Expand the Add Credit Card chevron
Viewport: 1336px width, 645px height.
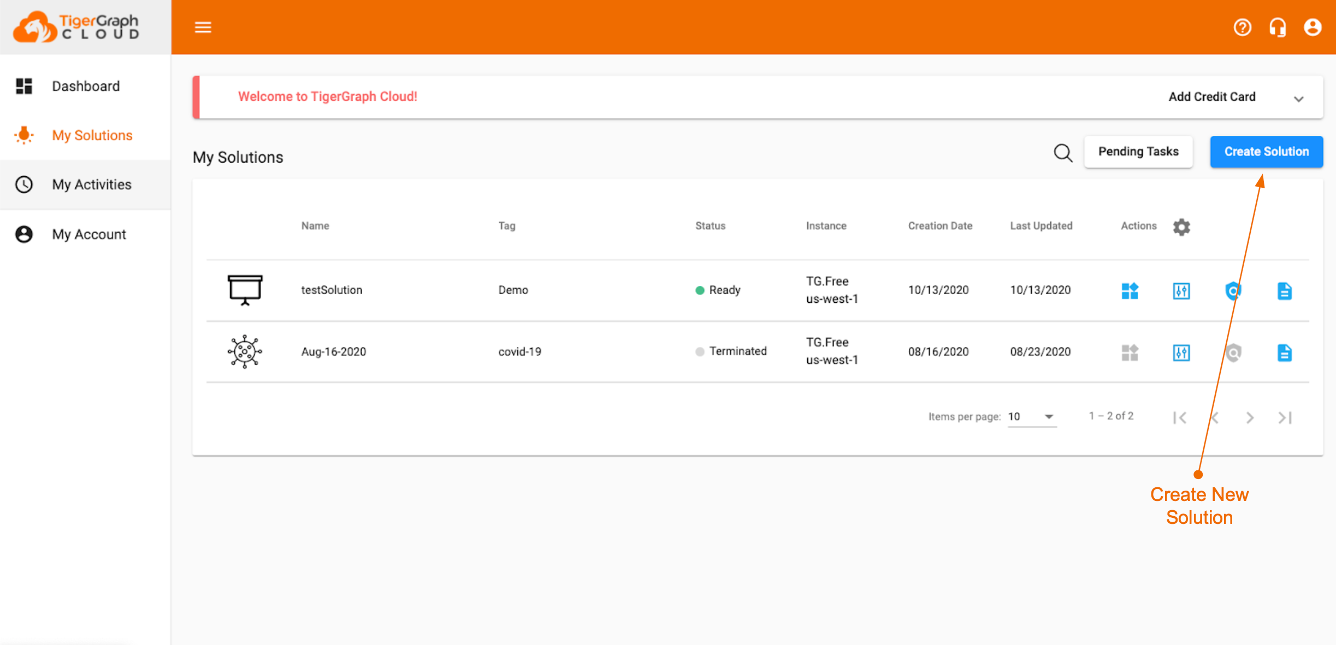1298,99
